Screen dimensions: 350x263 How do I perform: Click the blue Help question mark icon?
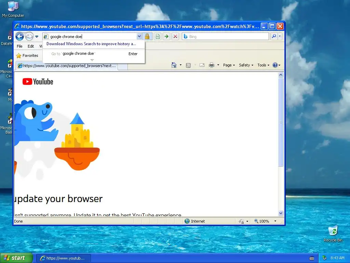coord(275,65)
